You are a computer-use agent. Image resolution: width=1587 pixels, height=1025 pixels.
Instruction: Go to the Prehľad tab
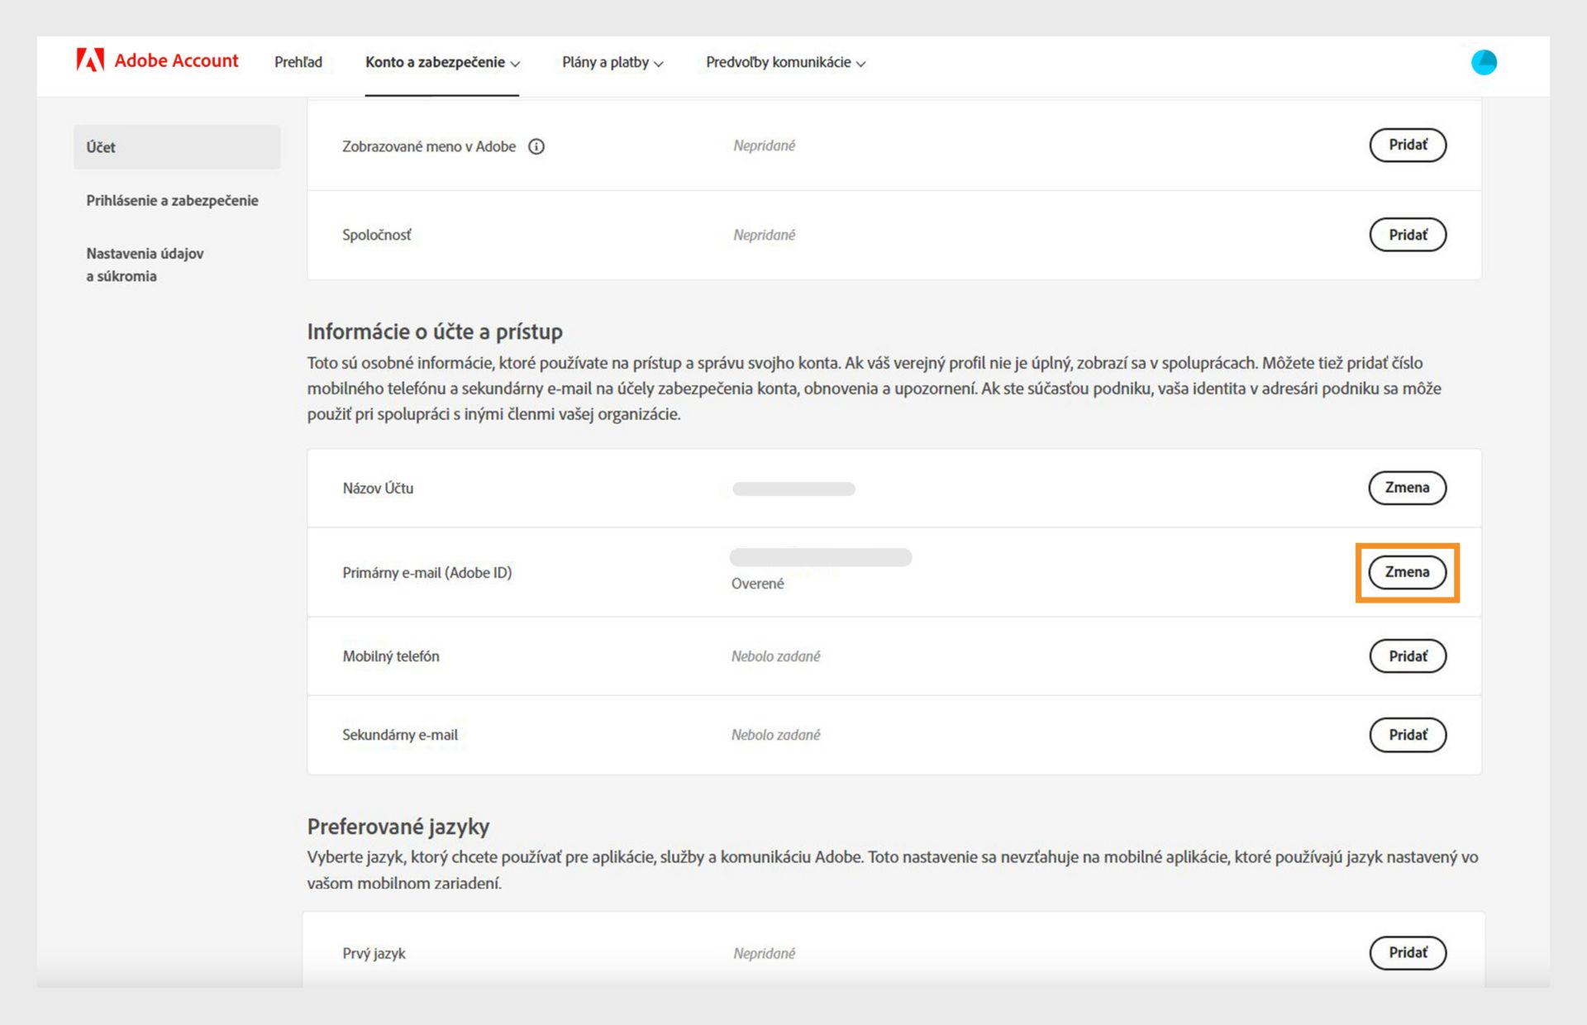coord(298,62)
